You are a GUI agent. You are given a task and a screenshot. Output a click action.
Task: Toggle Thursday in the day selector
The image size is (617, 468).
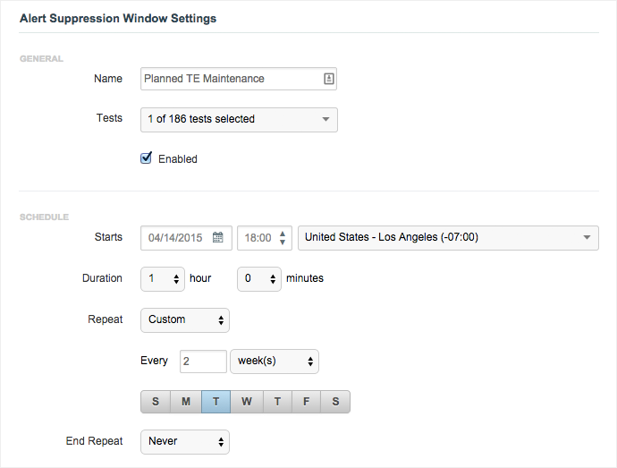(276, 402)
